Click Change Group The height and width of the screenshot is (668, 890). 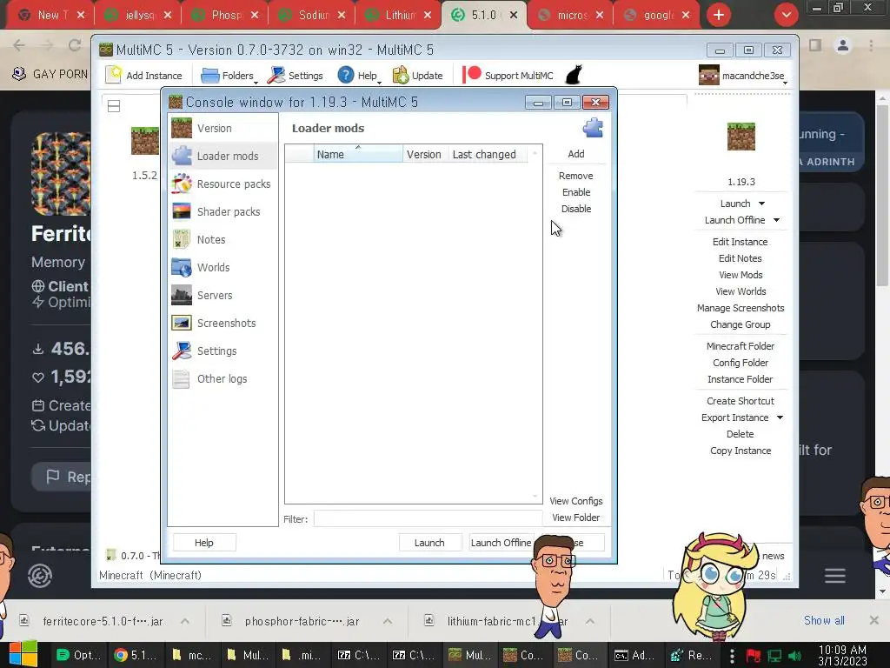741,324
